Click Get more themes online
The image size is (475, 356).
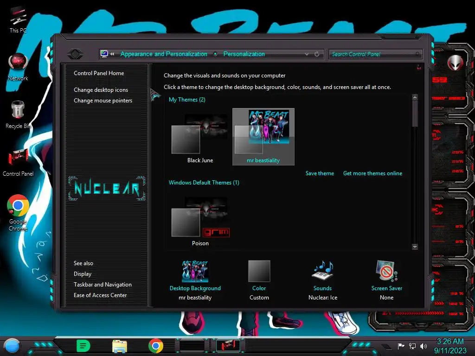coord(372,173)
